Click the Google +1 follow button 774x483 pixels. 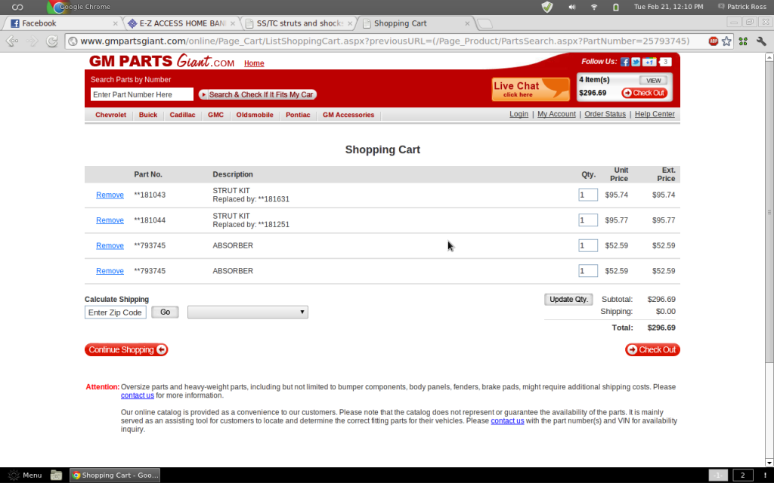(x=649, y=62)
